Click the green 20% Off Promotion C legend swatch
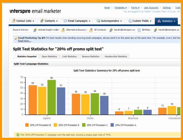This screenshot has width=183, height=140. 84,125
